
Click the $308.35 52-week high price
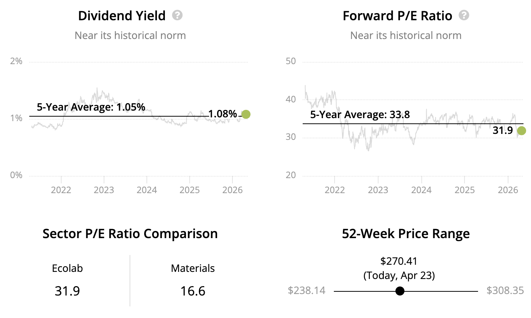pyautogui.click(x=505, y=291)
